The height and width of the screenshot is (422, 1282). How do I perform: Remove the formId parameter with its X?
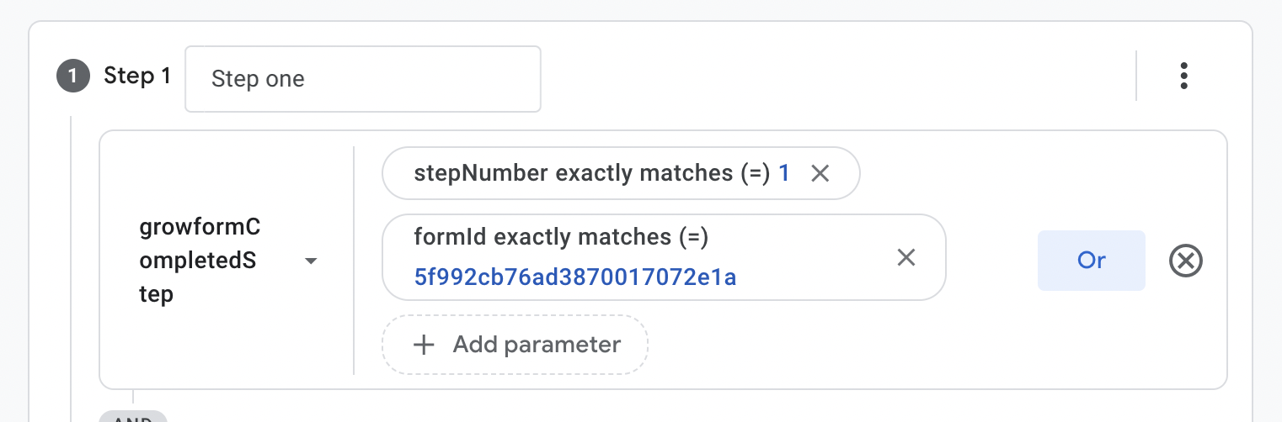[x=905, y=257]
